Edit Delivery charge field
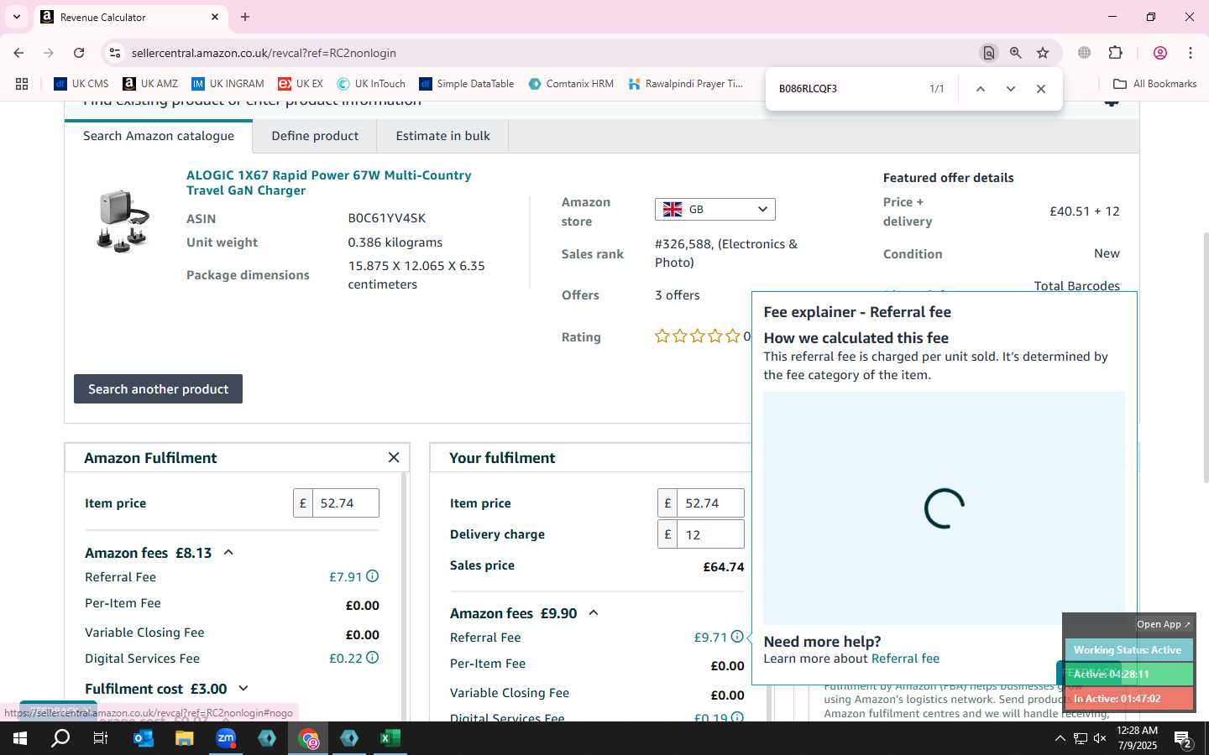Screen dimensions: 1209x755 tap(710, 534)
